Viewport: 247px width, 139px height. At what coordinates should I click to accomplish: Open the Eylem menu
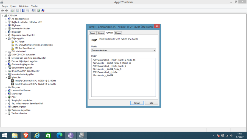(13, 6)
